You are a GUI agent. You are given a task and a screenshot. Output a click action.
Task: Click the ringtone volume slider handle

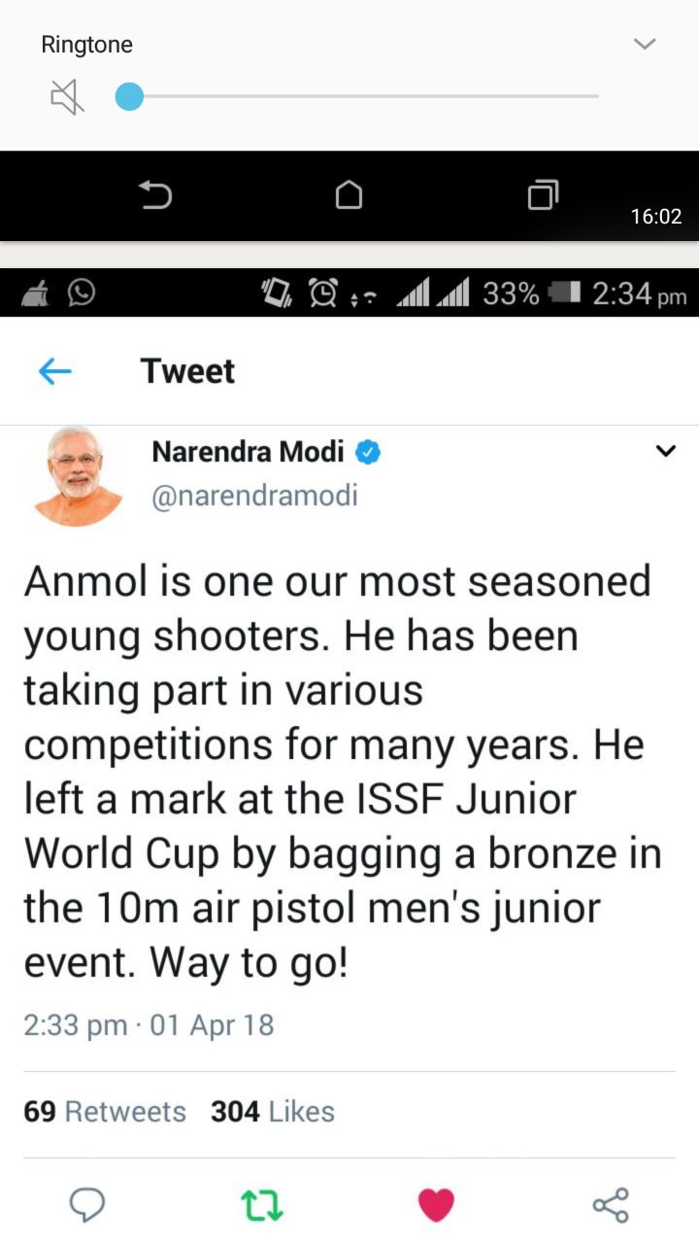pyautogui.click(x=129, y=97)
